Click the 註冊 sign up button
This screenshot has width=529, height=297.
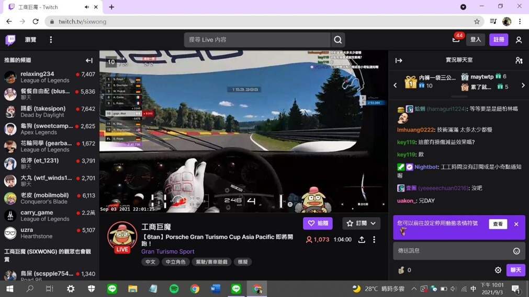499,40
